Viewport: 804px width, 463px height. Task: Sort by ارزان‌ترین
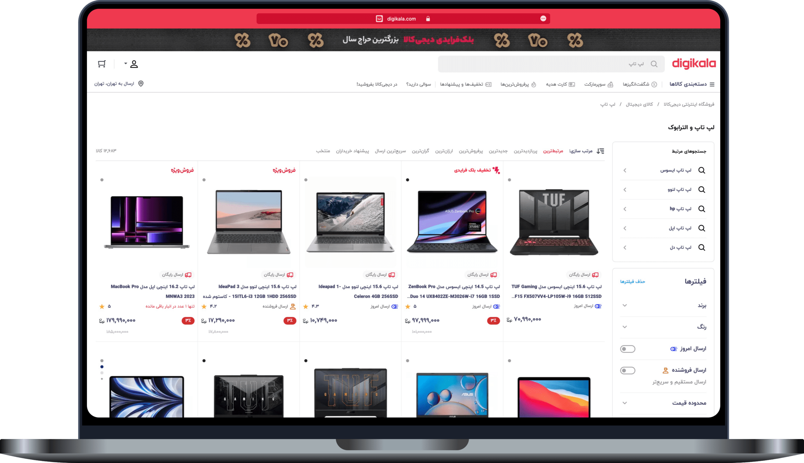pos(444,151)
